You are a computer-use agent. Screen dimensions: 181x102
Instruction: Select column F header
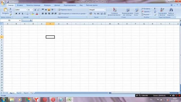(50, 24)
